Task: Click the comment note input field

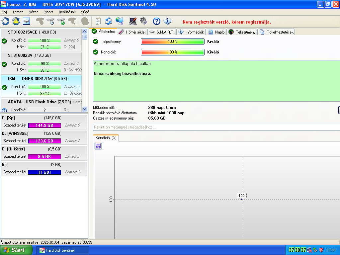Action: pos(216,127)
